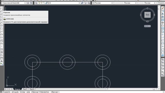Screen dimensions: 165x93
Task: Select the Arc draw tool
Action: (x=2, y=22)
